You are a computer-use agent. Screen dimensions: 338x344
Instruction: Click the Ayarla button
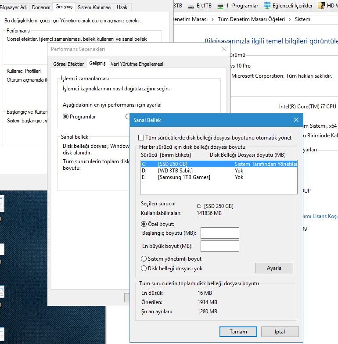click(274, 268)
